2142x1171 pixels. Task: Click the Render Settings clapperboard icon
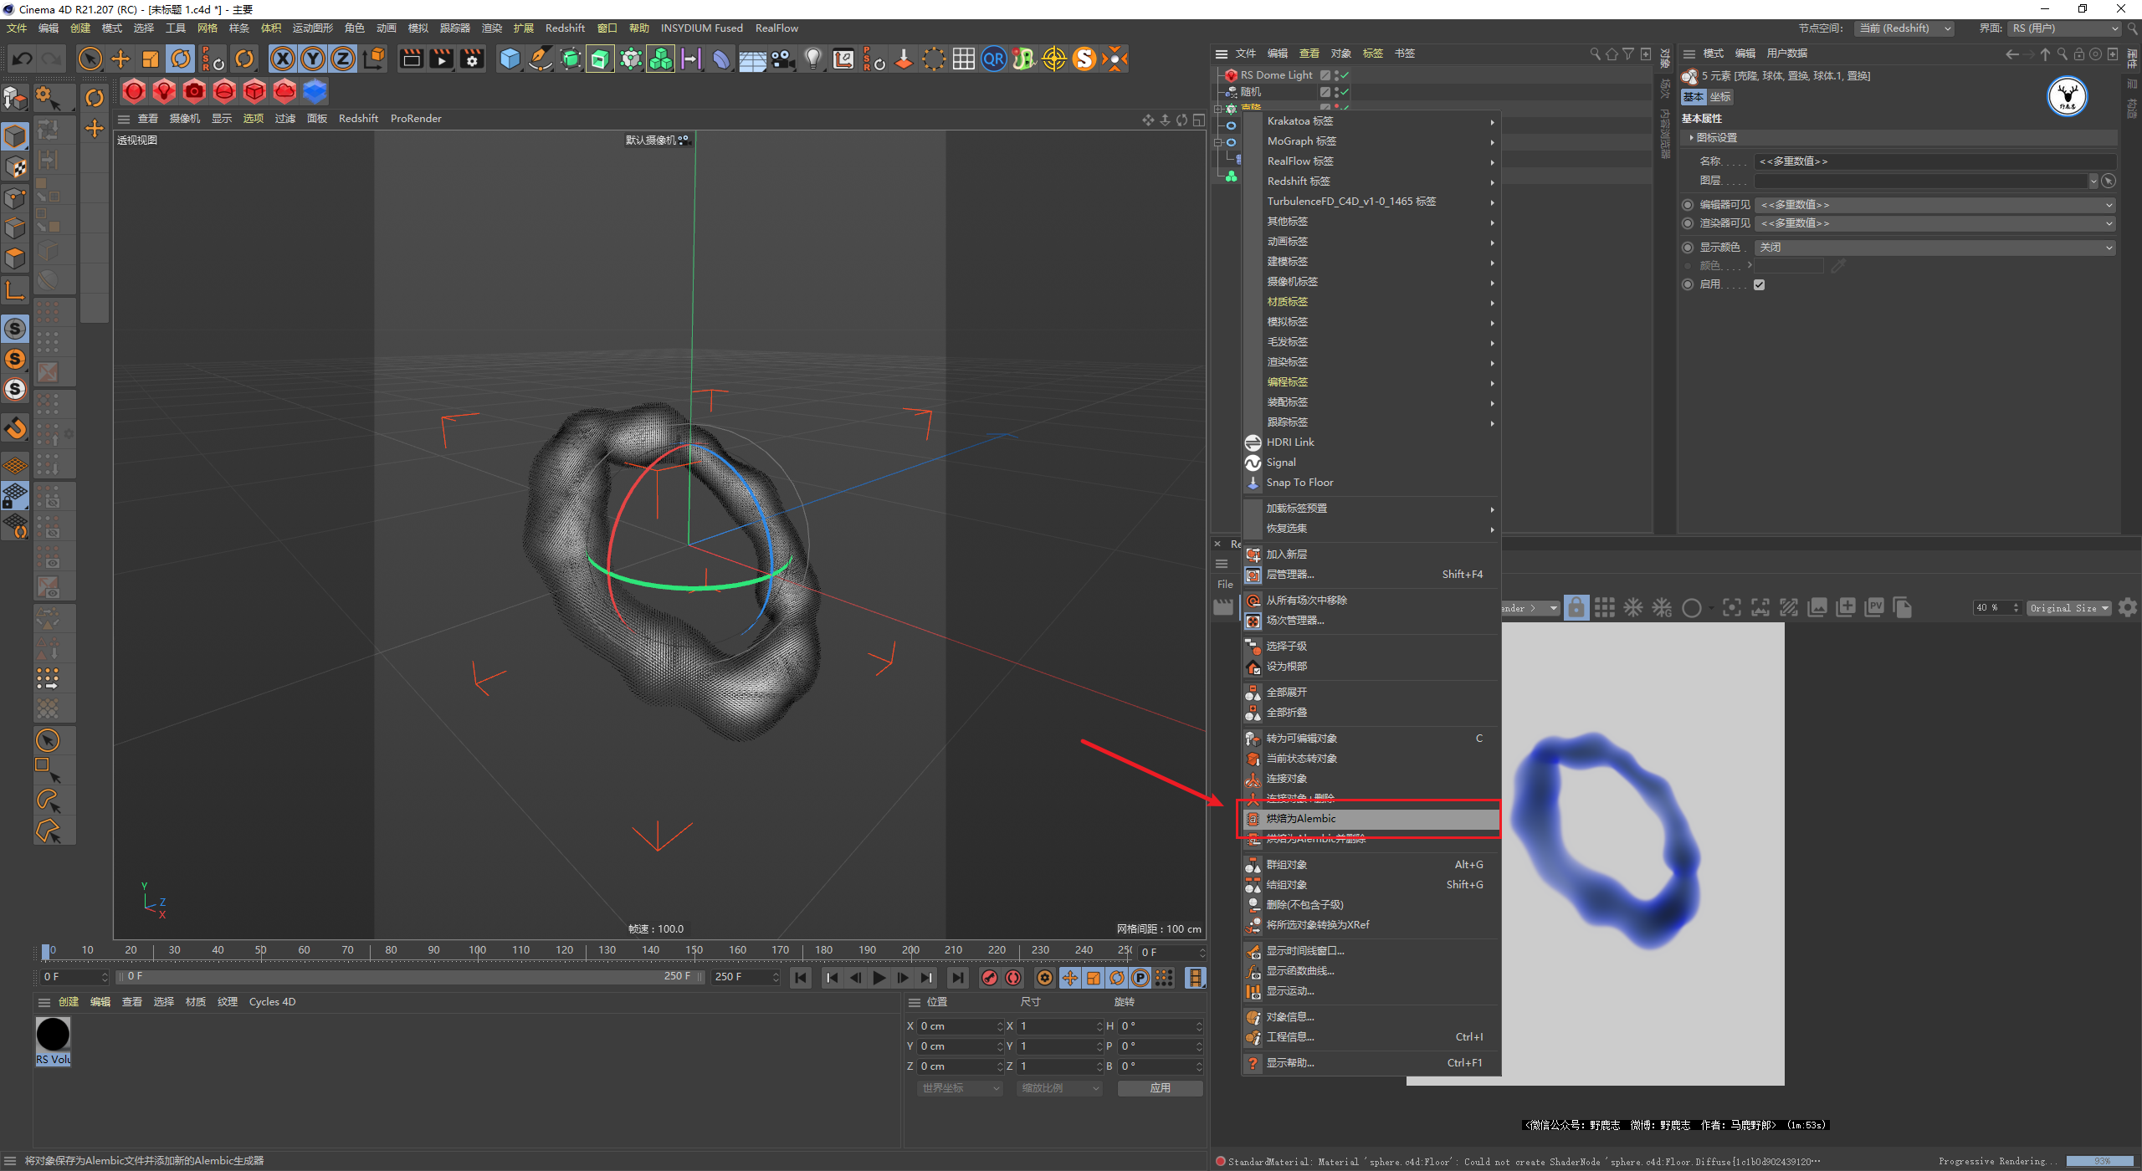click(x=472, y=59)
